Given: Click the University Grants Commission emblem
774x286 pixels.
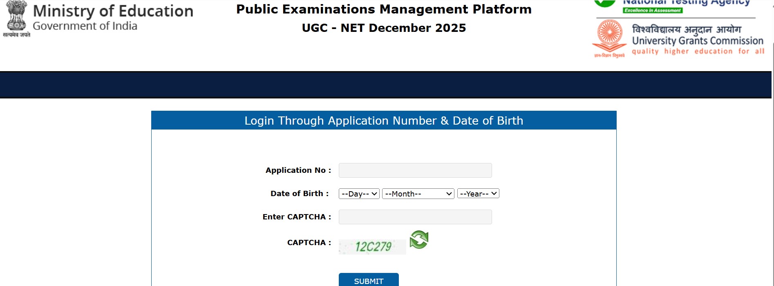Looking at the screenshot, I should pos(609,38).
